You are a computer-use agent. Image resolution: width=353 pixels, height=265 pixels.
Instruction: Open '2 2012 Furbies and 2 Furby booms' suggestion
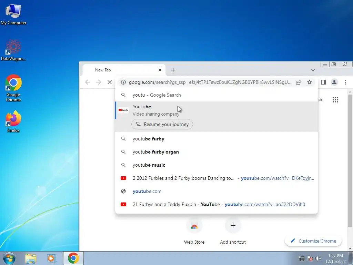(x=216, y=178)
